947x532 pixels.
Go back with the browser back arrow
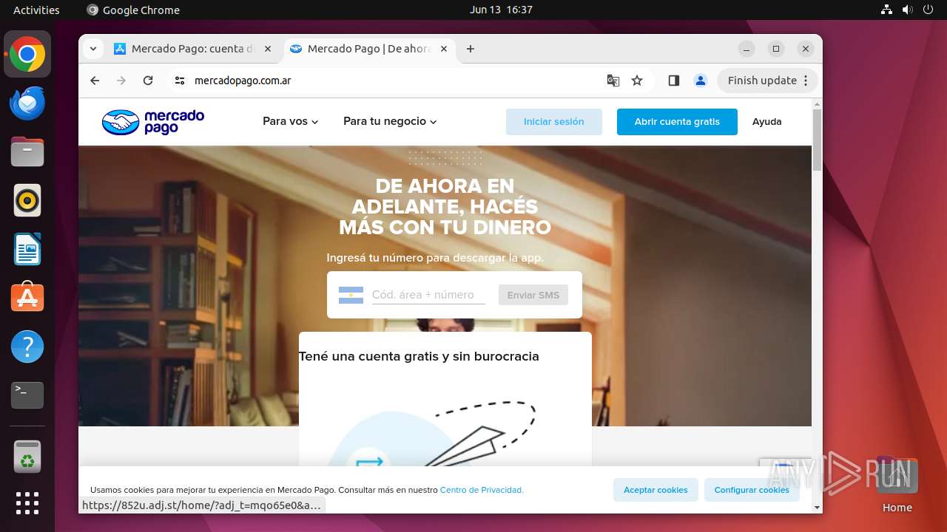(95, 81)
